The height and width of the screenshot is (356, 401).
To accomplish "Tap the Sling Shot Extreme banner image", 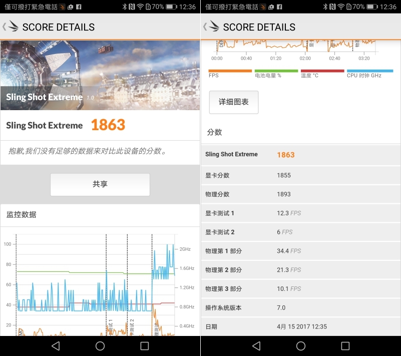I will (100, 76).
